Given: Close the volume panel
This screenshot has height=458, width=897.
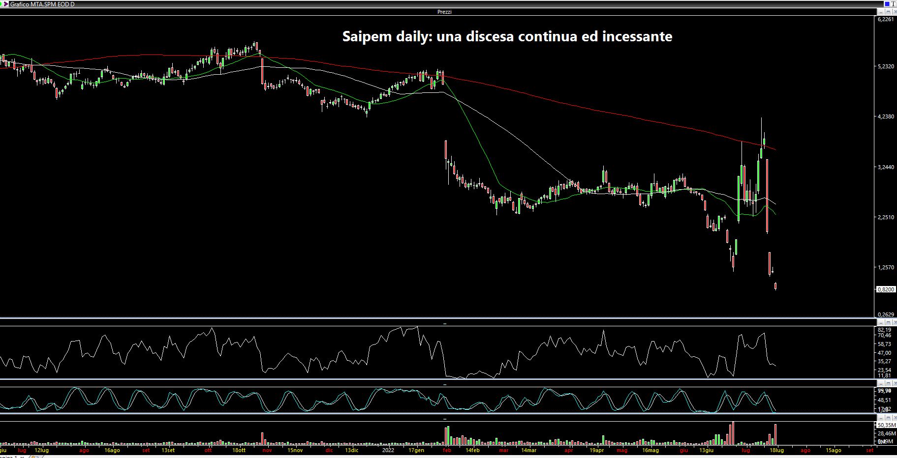Looking at the screenshot, I should point(895,417).
